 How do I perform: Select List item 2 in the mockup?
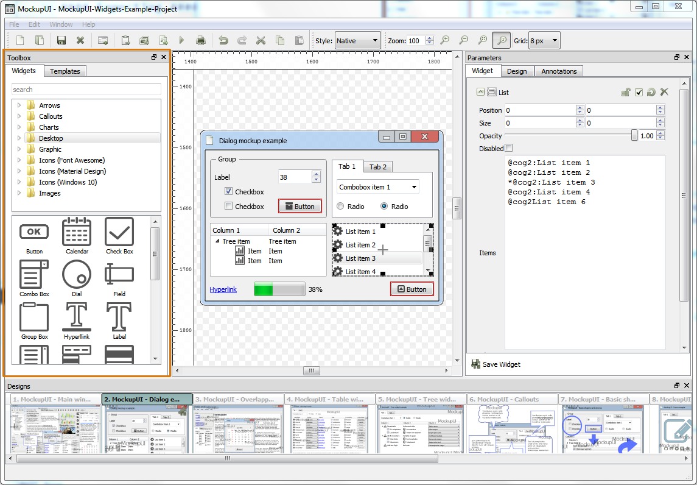click(x=377, y=245)
